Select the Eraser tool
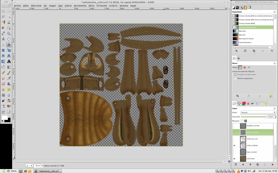Viewport: 278px width, 173px height. [x=3, y=84]
